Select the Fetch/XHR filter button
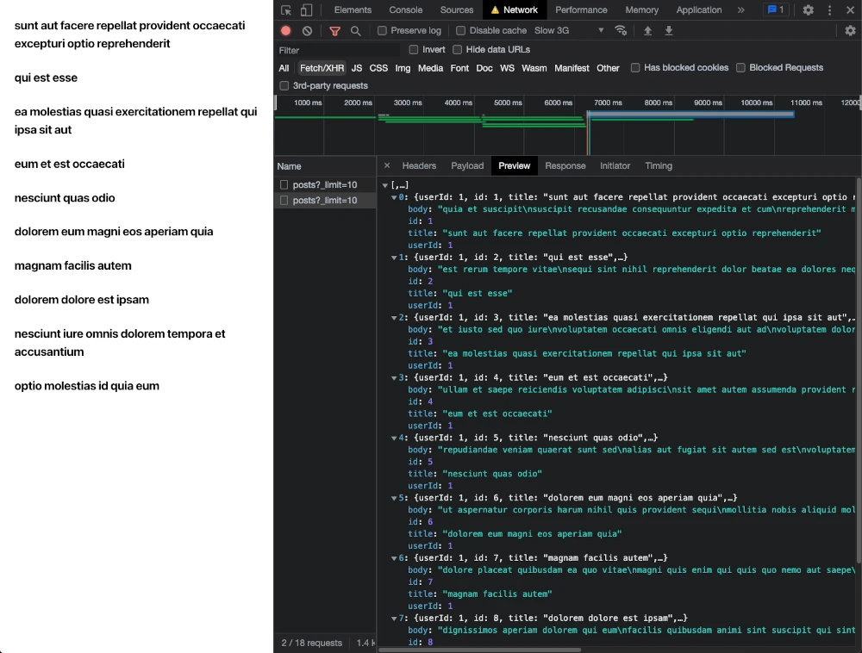This screenshot has height=653, width=862. [321, 67]
